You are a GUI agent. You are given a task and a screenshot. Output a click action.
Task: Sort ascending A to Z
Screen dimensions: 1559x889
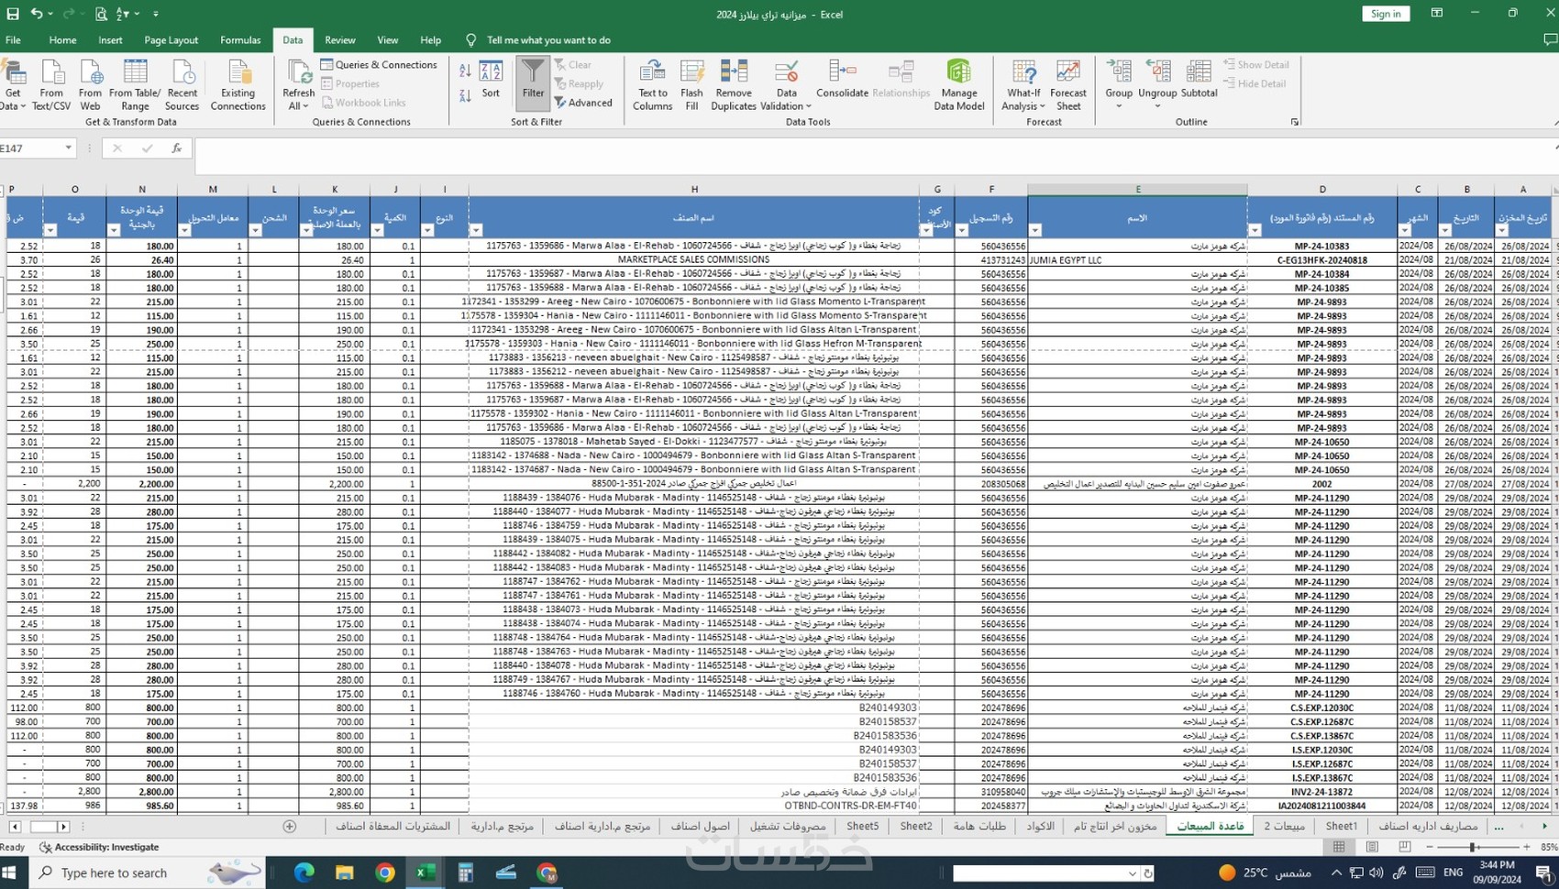[465, 71]
